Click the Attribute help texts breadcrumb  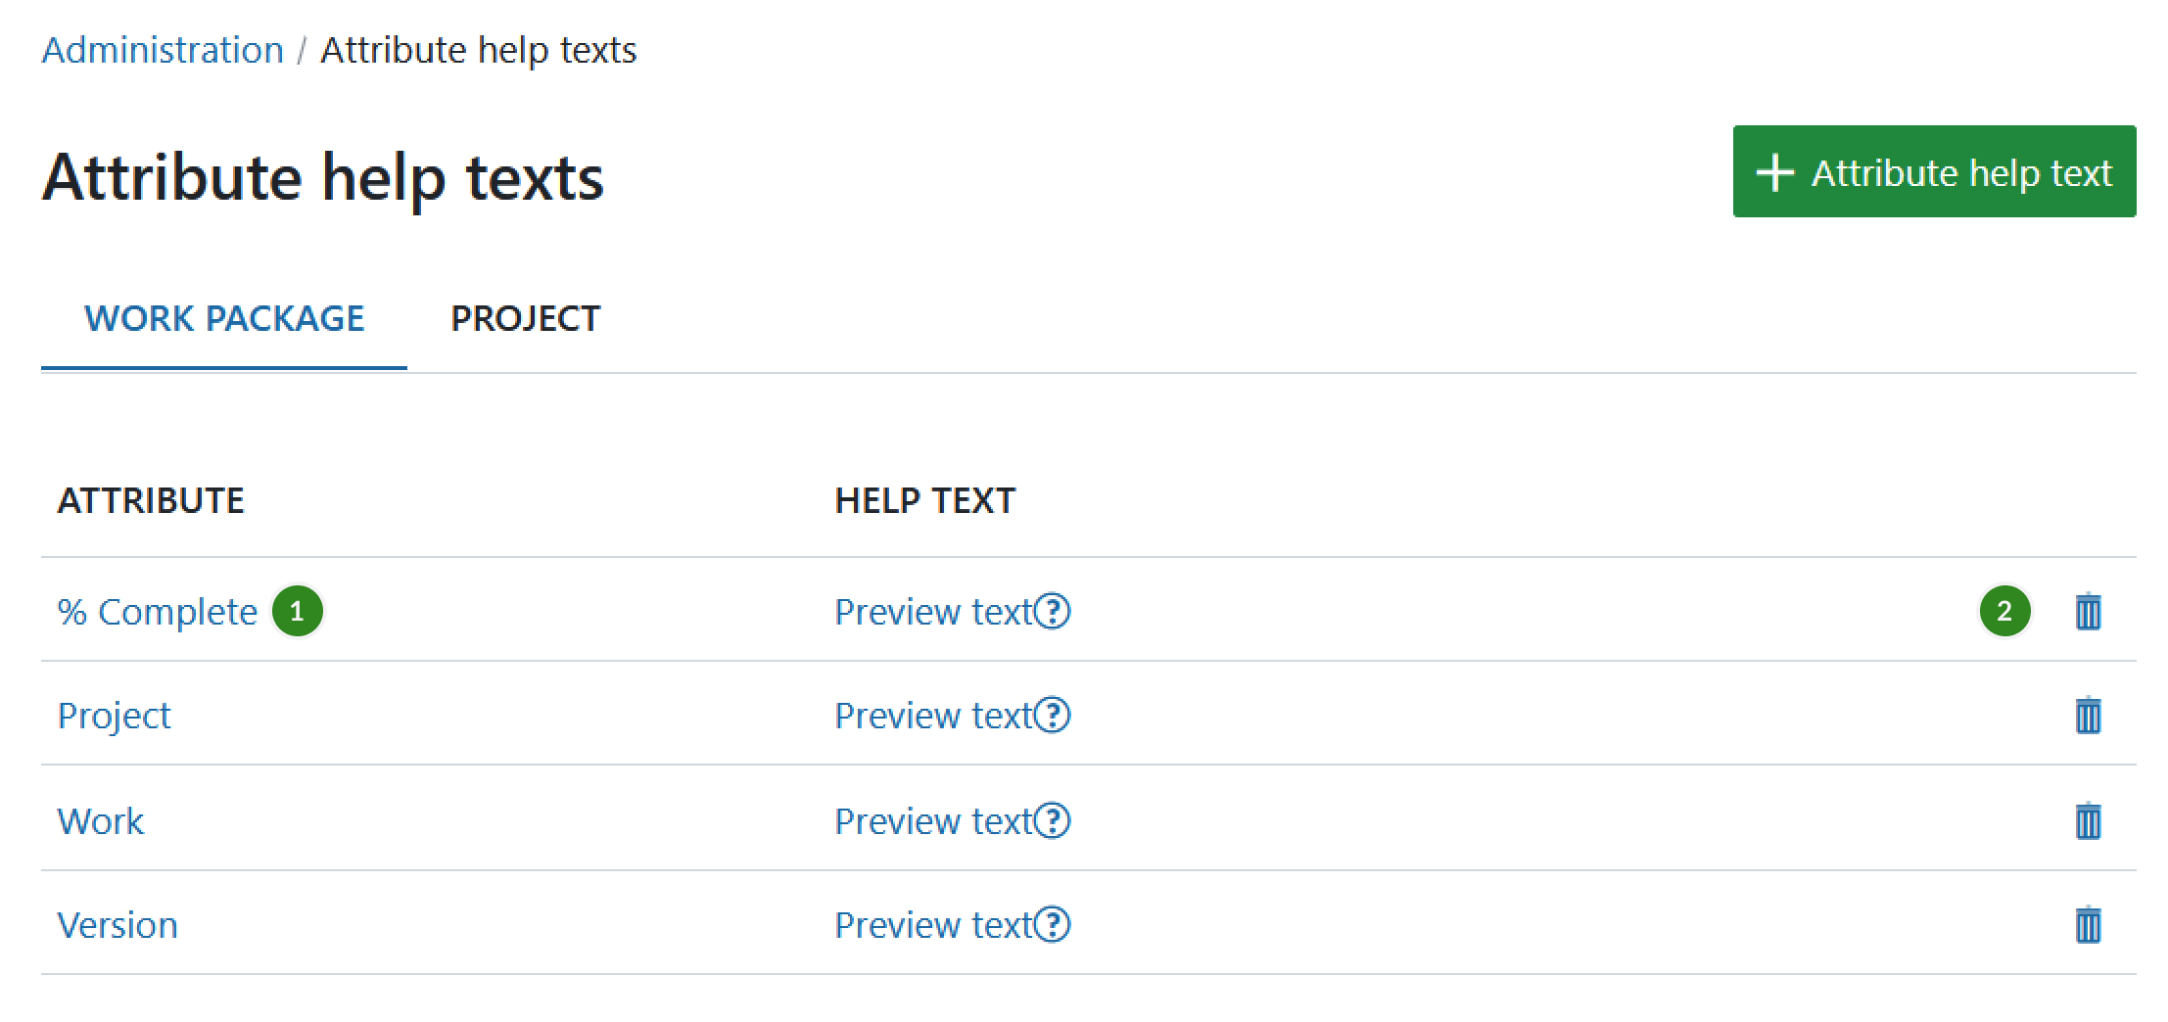point(477,49)
